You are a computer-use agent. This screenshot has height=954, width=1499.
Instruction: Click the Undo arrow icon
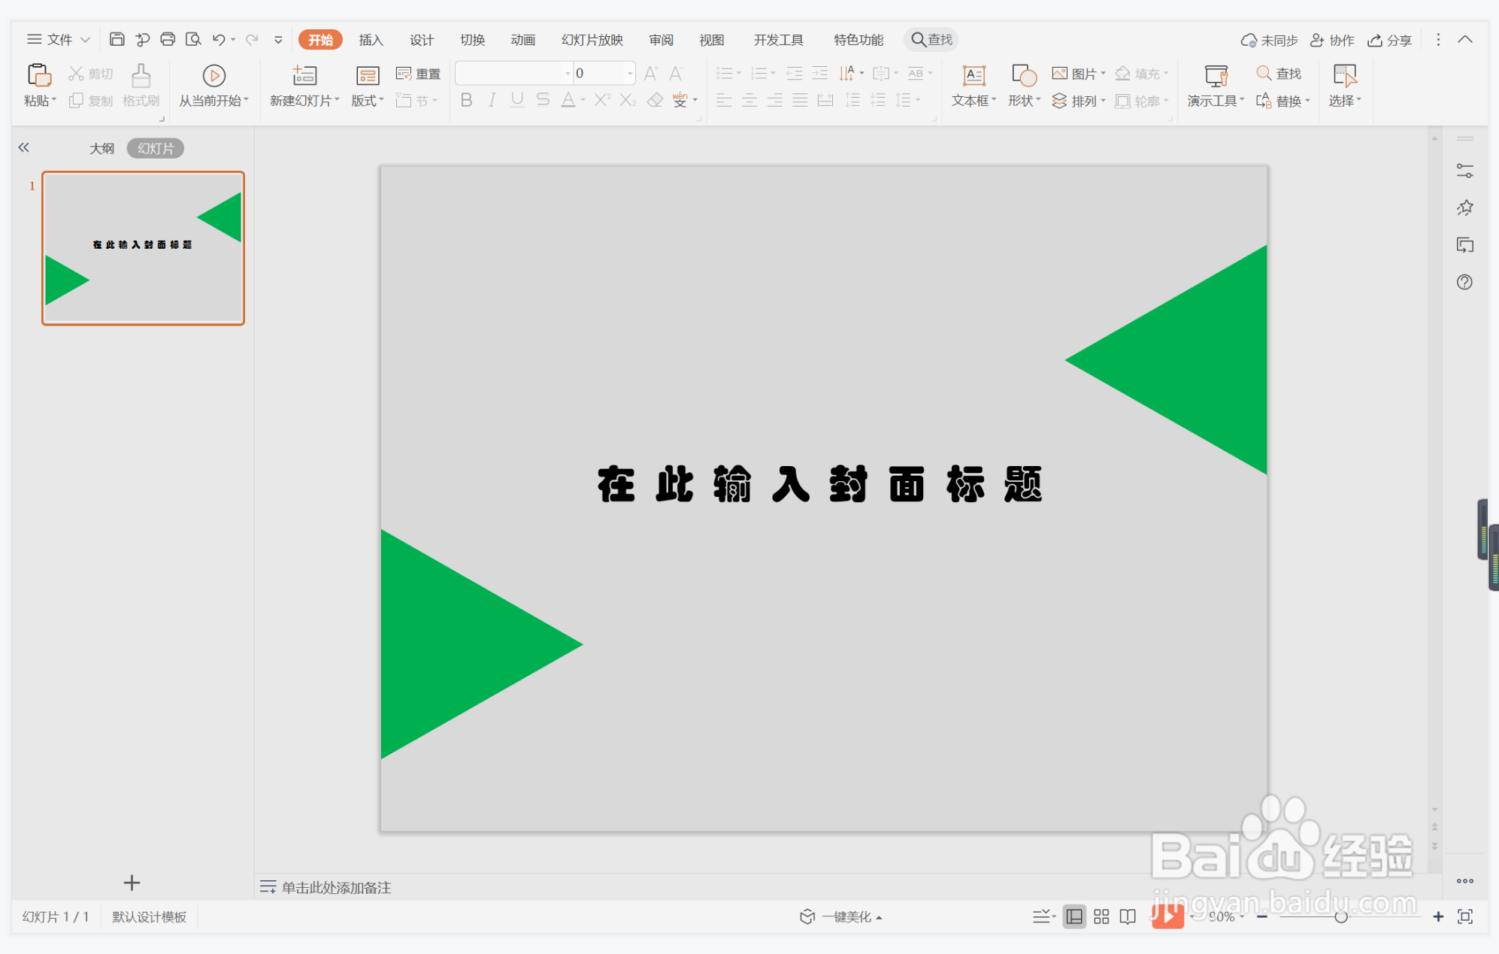click(x=218, y=39)
